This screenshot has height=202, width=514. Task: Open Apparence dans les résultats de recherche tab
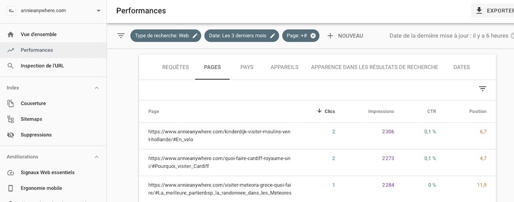374,67
